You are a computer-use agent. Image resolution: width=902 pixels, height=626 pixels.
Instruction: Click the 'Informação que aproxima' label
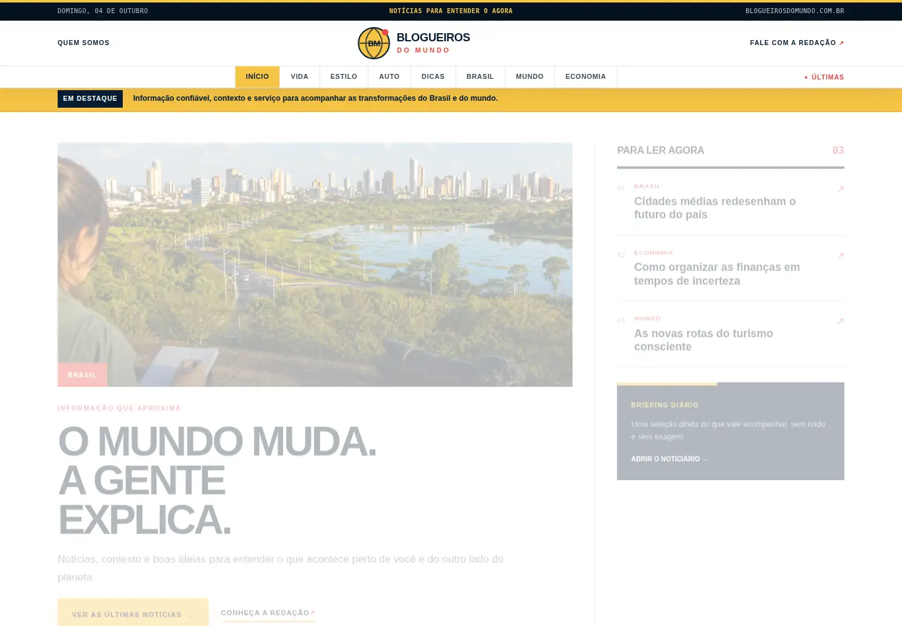(x=119, y=408)
